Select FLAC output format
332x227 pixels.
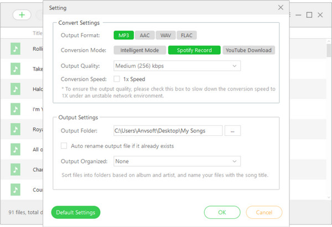tap(186, 35)
